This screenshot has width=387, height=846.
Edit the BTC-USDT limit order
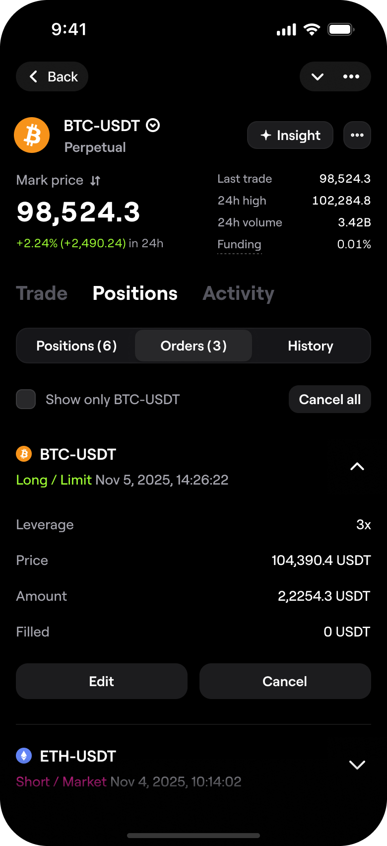pyautogui.click(x=102, y=681)
